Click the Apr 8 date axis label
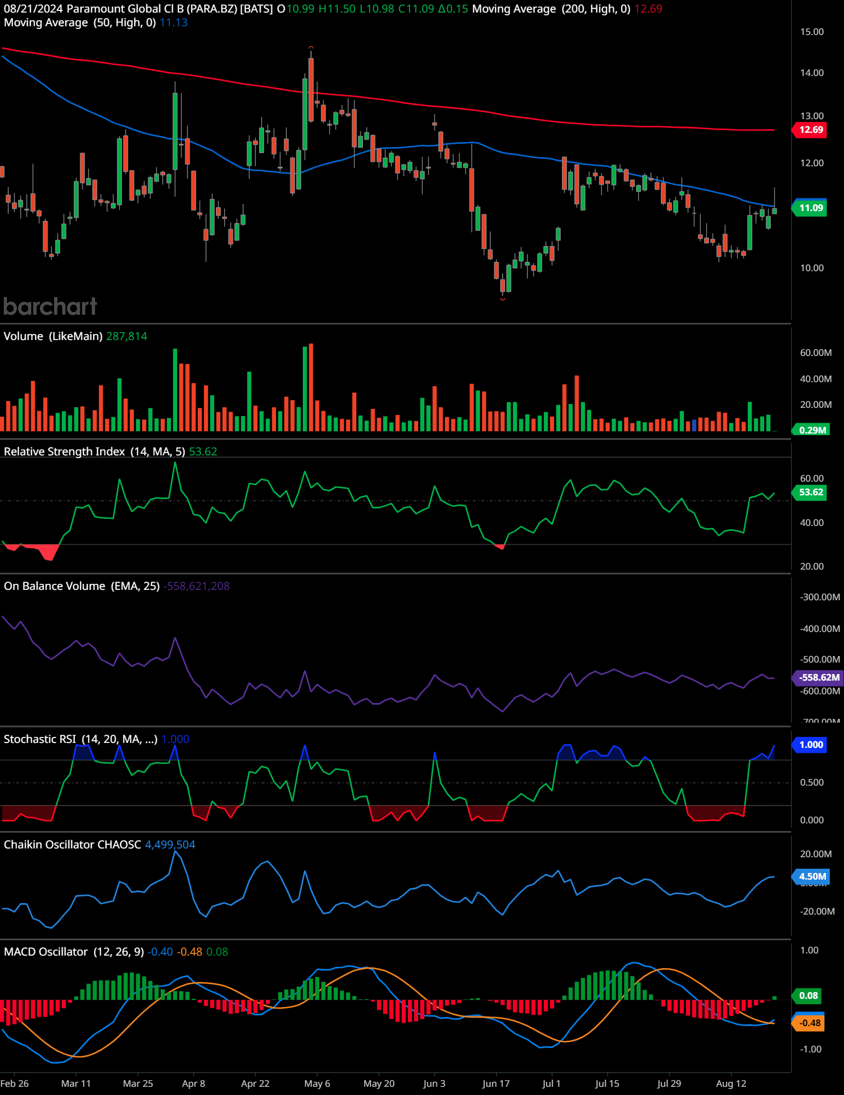This screenshot has width=844, height=1095. coord(194,1084)
